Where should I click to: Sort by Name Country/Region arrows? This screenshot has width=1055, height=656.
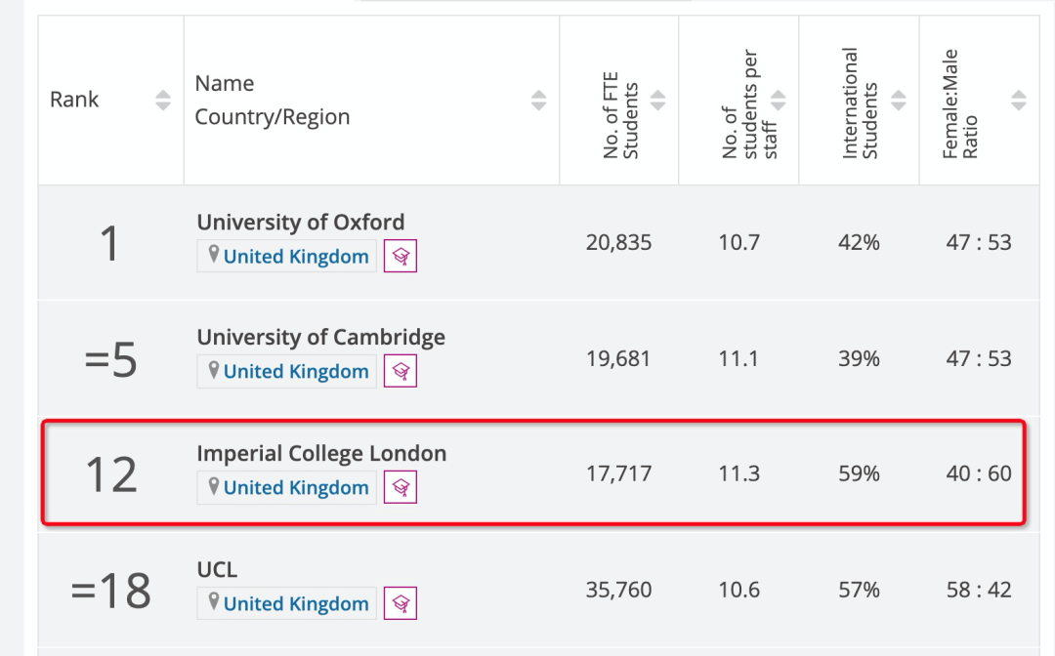point(538,101)
